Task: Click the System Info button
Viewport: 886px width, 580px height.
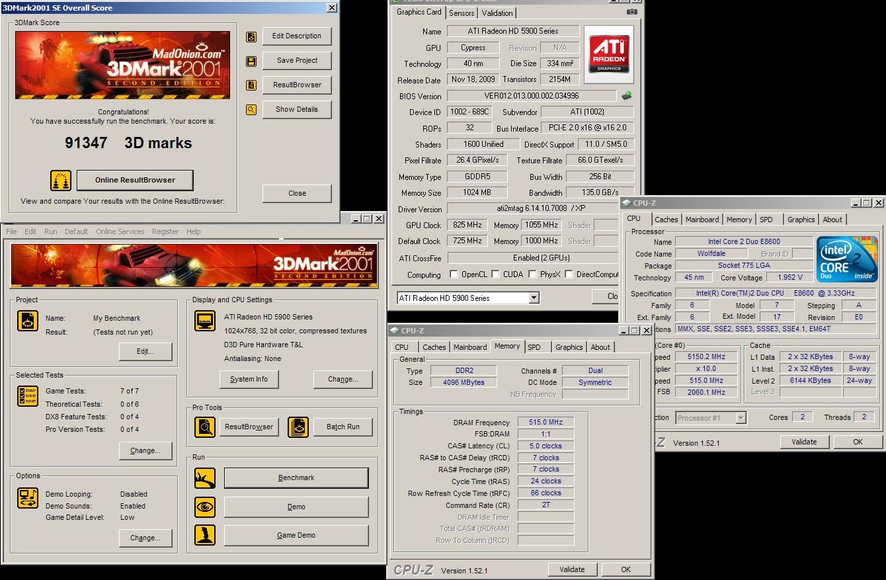Action: point(249,379)
